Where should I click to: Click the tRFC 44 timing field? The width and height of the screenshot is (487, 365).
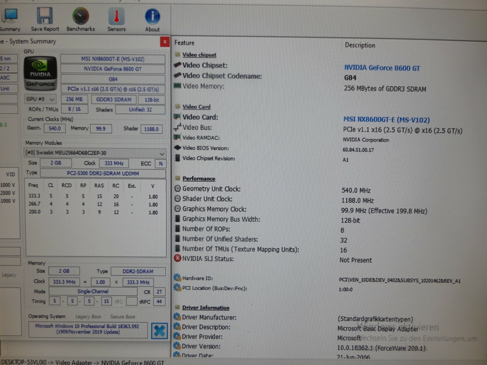pyautogui.click(x=159, y=301)
